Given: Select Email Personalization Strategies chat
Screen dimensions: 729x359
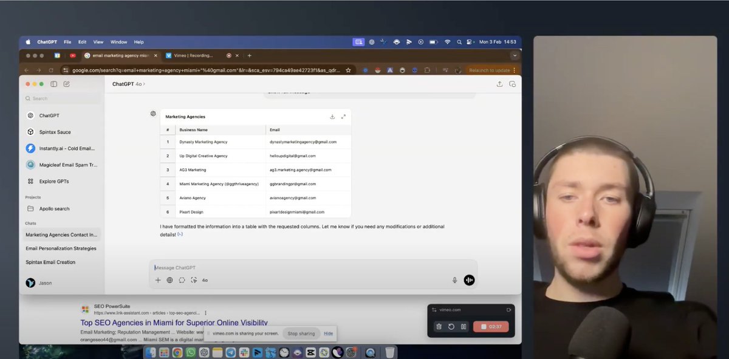Looking at the screenshot, I should point(61,248).
